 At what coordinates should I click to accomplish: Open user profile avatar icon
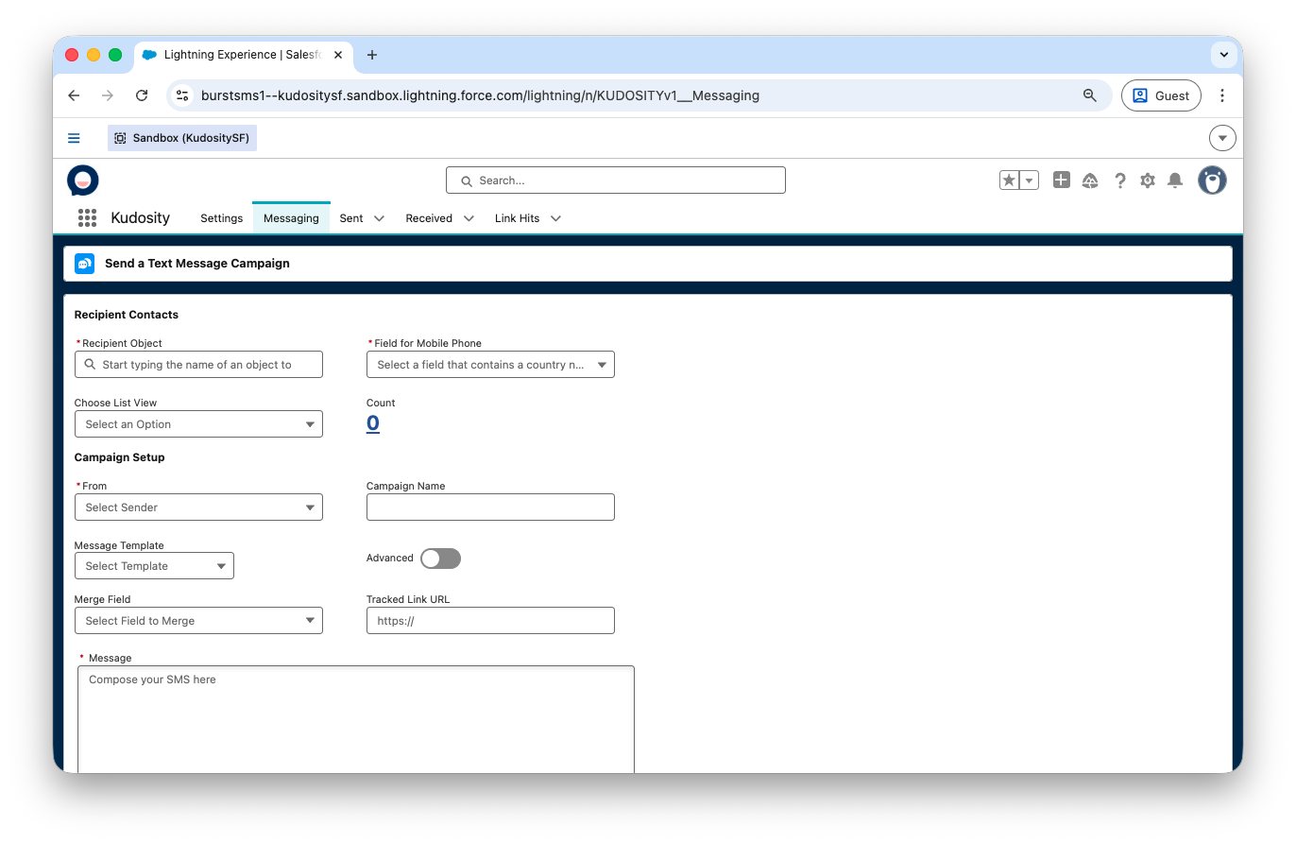pyautogui.click(x=1212, y=181)
